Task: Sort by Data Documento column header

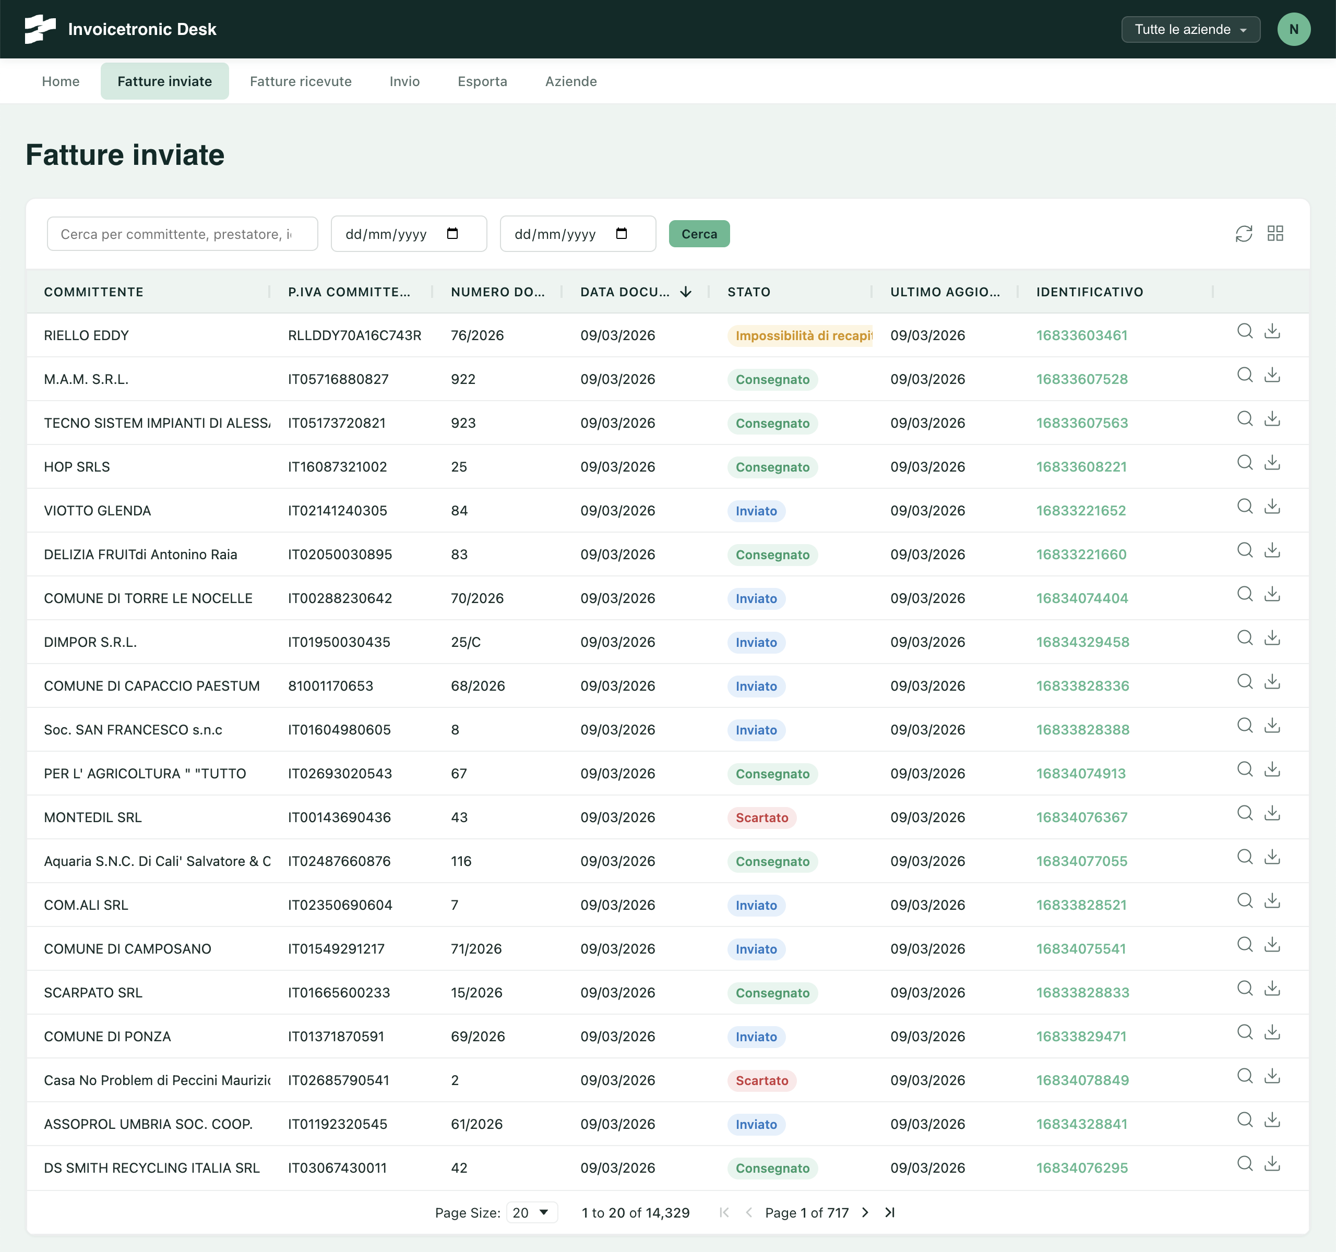Action: (x=625, y=292)
